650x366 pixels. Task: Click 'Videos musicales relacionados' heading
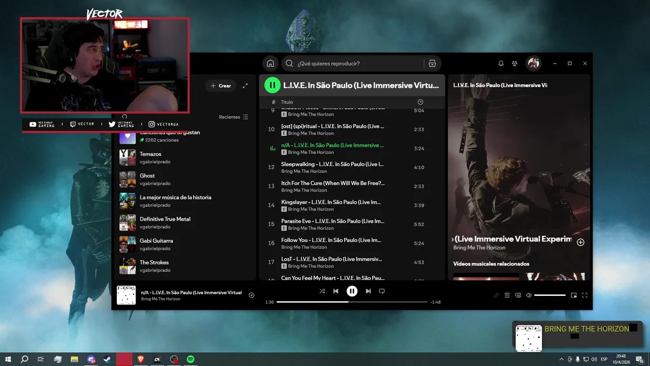click(x=491, y=264)
